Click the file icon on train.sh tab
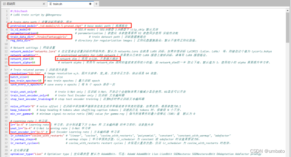Image resolution: width=291 pixels, height=157 pixels. (50, 4)
